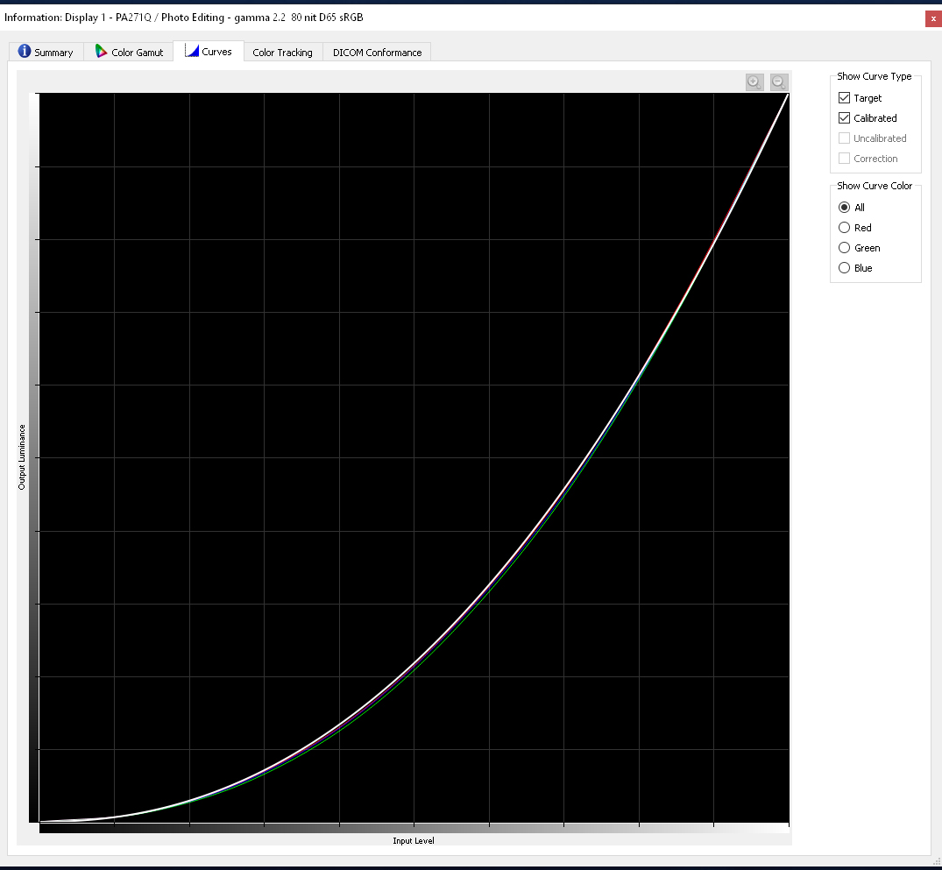Click the zoom in magnifier icon
The image size is (942, 870).
pyautogui.click(x=754, y=82)
